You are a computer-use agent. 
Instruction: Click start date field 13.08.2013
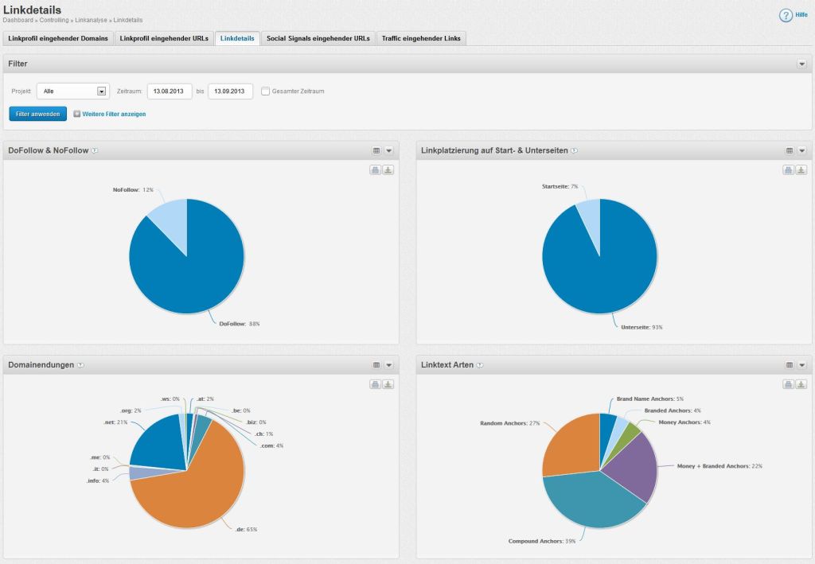tap(170, 91)
